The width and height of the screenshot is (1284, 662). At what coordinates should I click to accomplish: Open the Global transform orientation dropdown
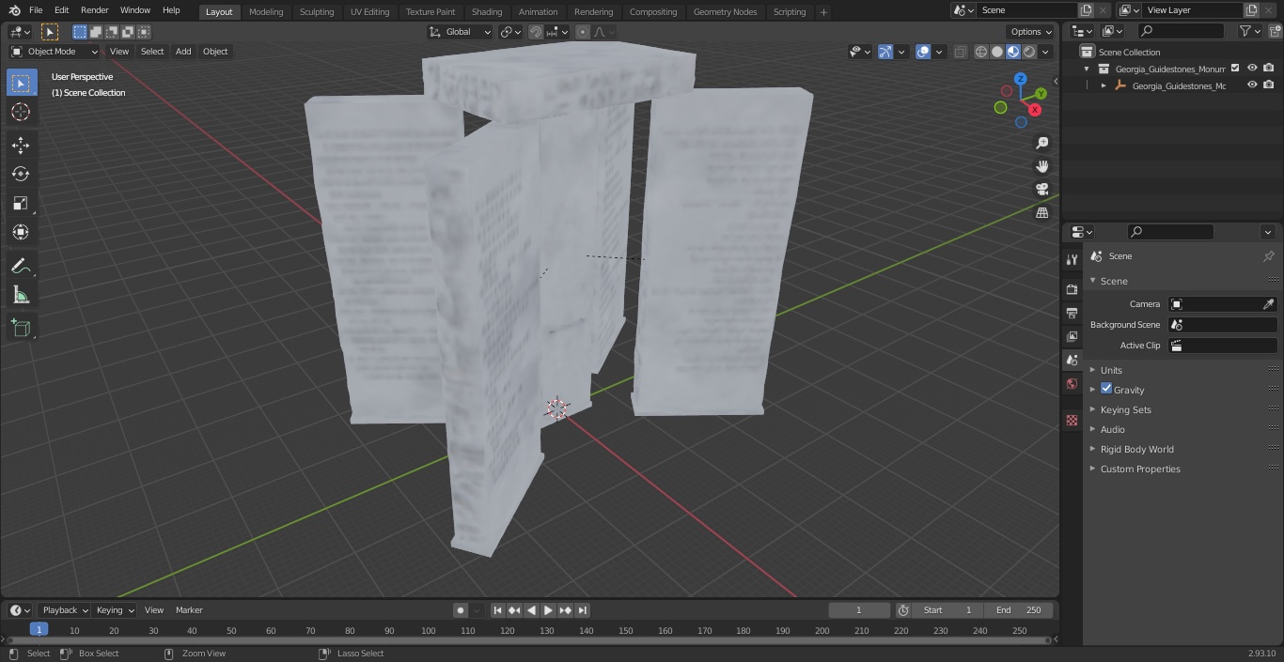pos(461,32)
